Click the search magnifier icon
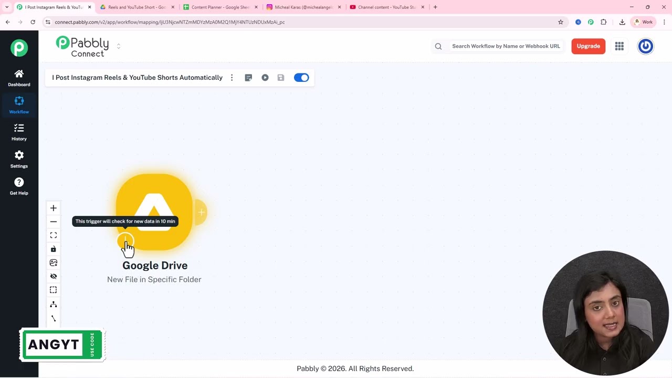The image size is (672, 378). [438, 46]
